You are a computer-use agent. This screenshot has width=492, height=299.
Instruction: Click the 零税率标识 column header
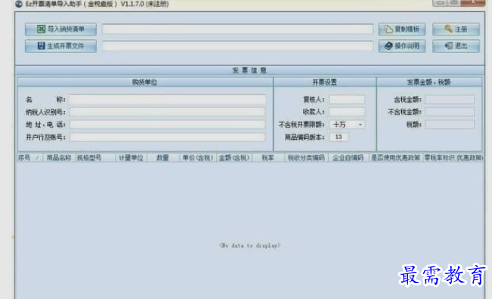point(439,158)
